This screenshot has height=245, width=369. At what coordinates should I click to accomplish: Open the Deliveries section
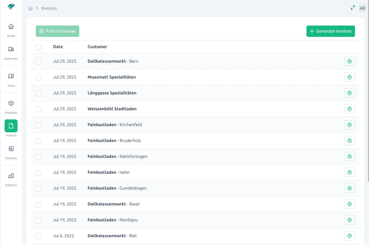tap(11, 53)
